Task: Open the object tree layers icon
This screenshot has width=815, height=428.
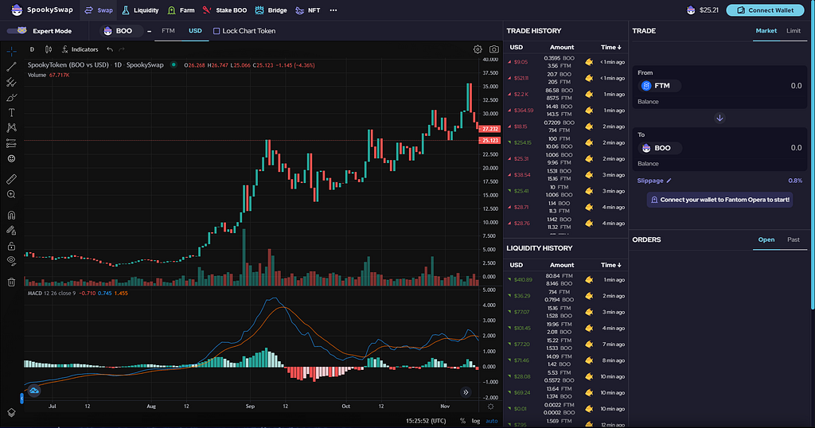Action: pyautogui.click(x=11, y=412)
